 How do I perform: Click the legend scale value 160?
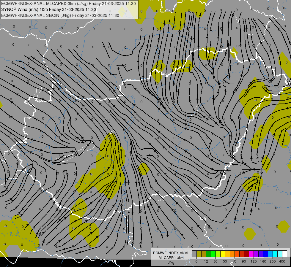coord(263,261)
